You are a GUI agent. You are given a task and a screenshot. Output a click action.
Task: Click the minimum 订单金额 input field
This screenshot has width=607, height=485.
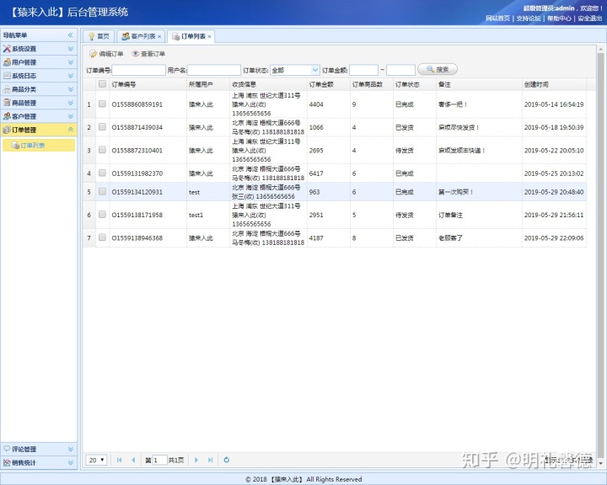pos(363,70)
